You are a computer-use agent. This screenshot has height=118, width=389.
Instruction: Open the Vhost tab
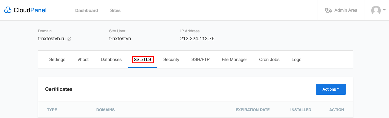coord(83,59)
